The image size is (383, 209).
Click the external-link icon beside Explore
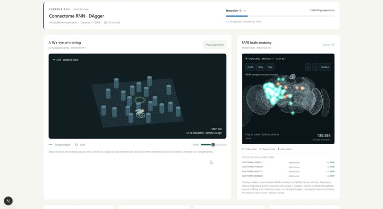tap(333, 45)
